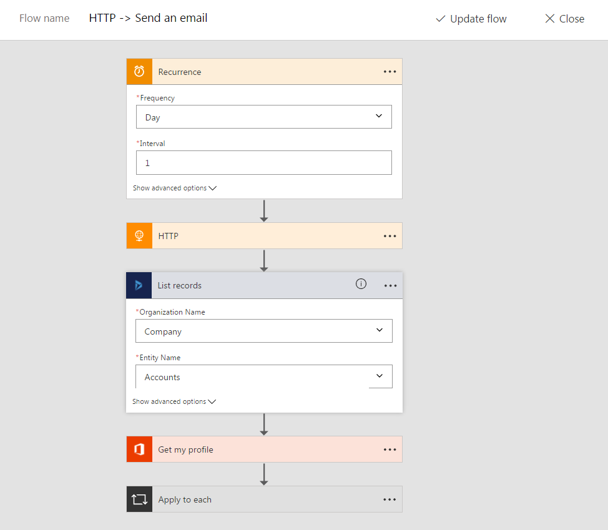This screenshot has height=530, width=608.
Task: Close the flow editor
Action: coord(564,19)
